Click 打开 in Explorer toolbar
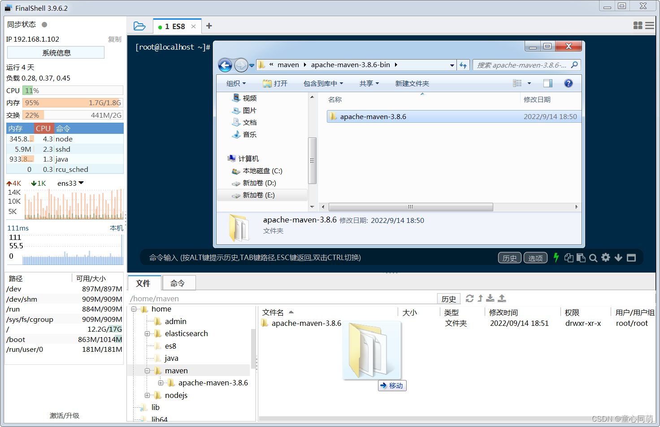Image resolution: width=660 pixels, height=427 pixels. click(275, 84)
